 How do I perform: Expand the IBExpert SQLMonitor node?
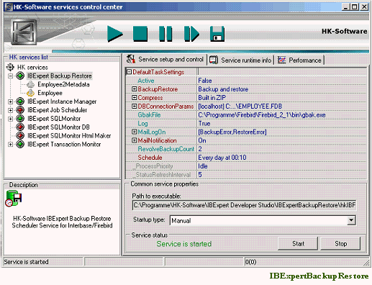[11, 119]
